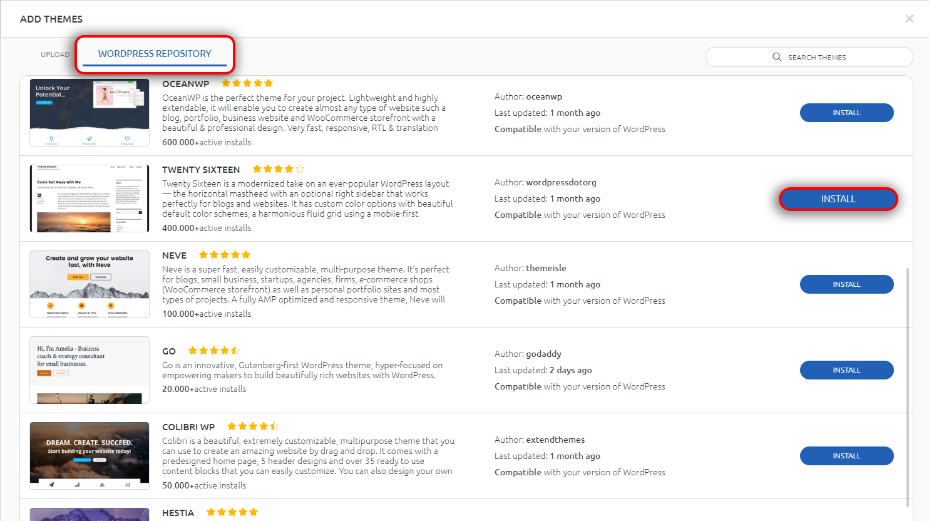Click Twenty Sixteen star rating
The image size is (929, 521).
tap(279, 169)
